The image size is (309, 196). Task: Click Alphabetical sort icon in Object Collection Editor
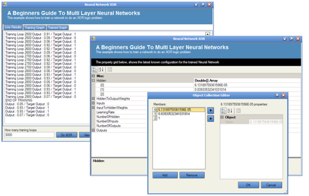tap(230, 111)
